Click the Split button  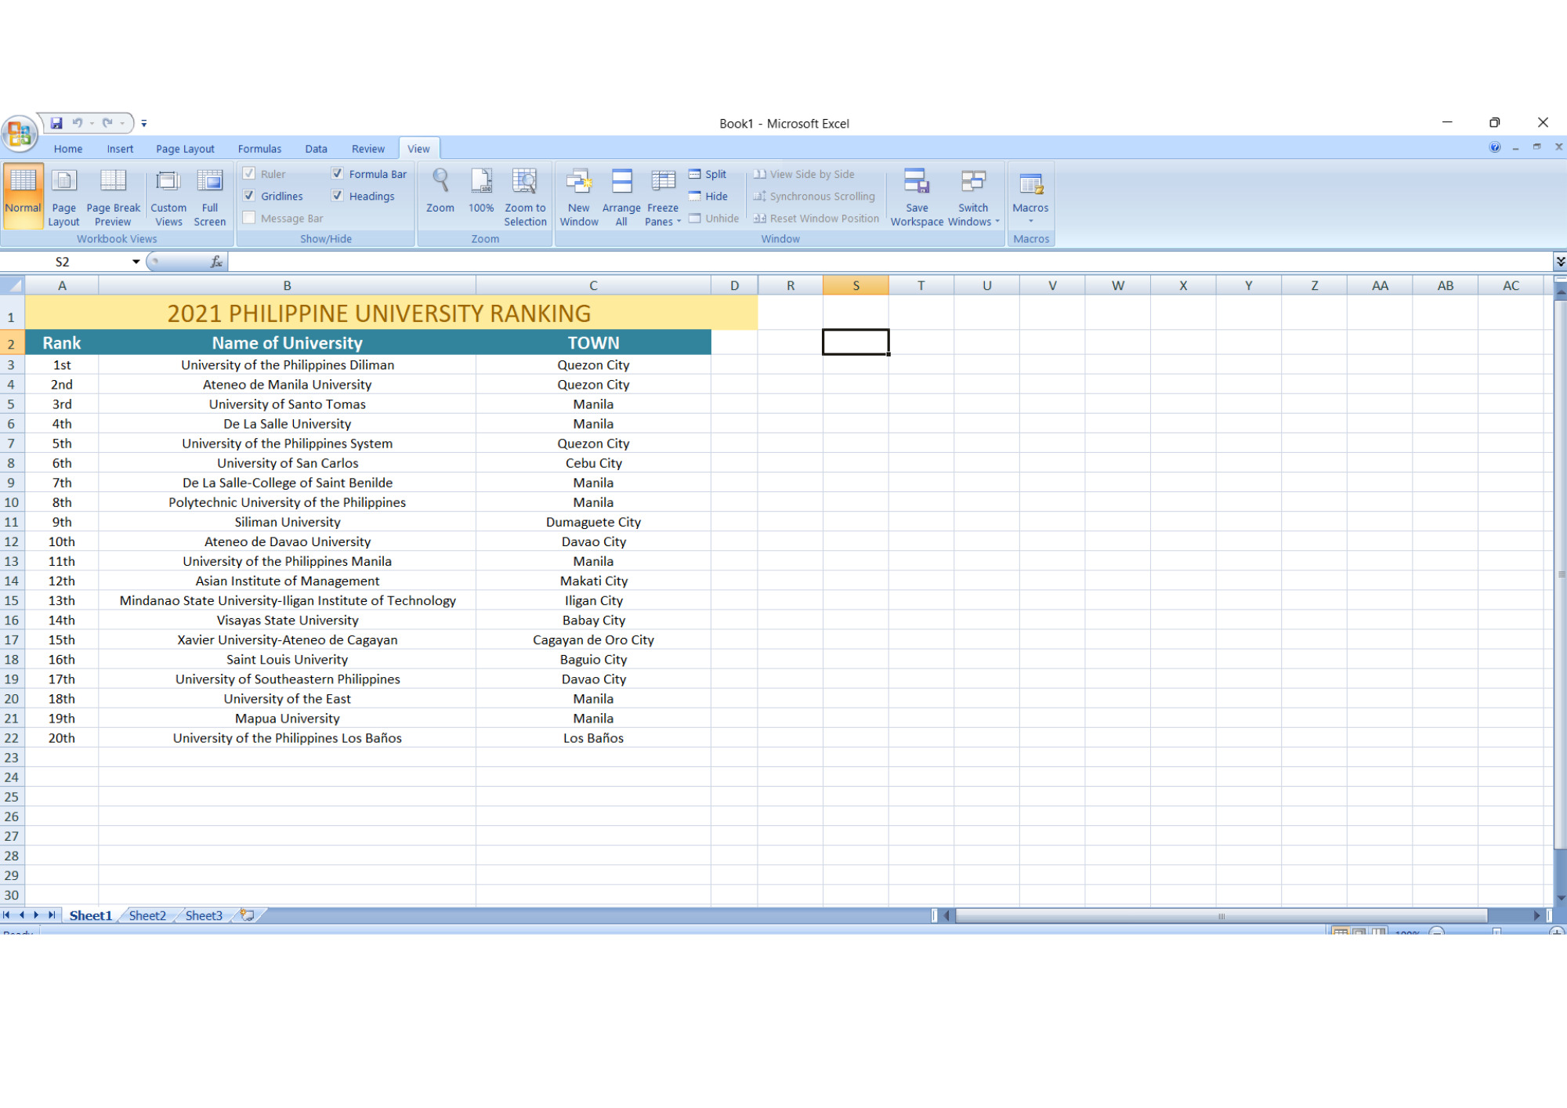click(708, 174)
